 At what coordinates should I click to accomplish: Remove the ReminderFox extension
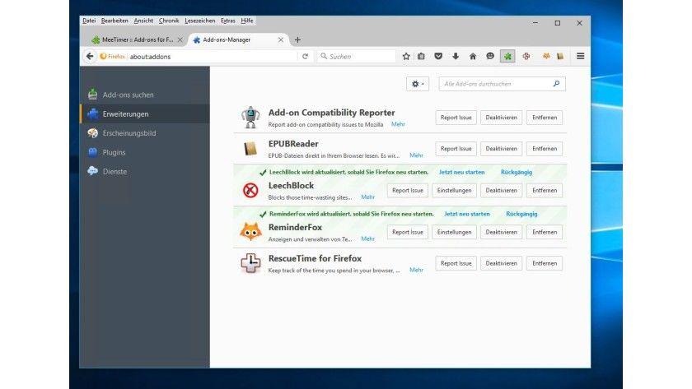pos(545,232)
